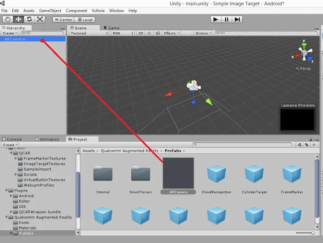Collapse Qualcomm Augmented Reality folder
This screenshot has height=243, width=323.
point(7,217)
